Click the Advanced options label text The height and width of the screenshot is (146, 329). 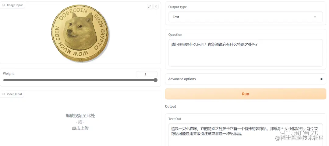coord(182,79)
